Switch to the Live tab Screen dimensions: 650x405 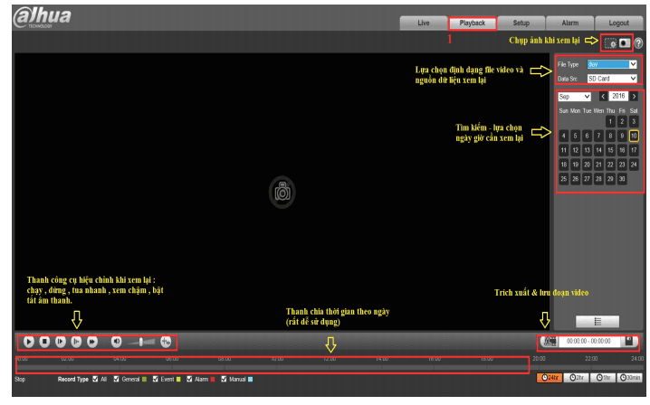click(423, 23)
